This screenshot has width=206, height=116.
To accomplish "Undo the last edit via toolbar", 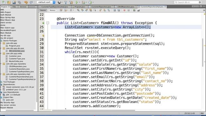I will [x=26, y=2].
